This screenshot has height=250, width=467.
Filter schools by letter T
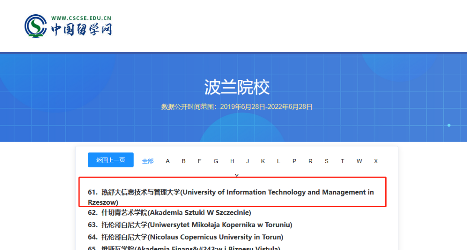(x=342, y=161)
